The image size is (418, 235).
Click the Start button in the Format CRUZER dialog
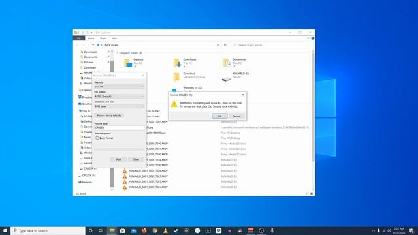118,159
